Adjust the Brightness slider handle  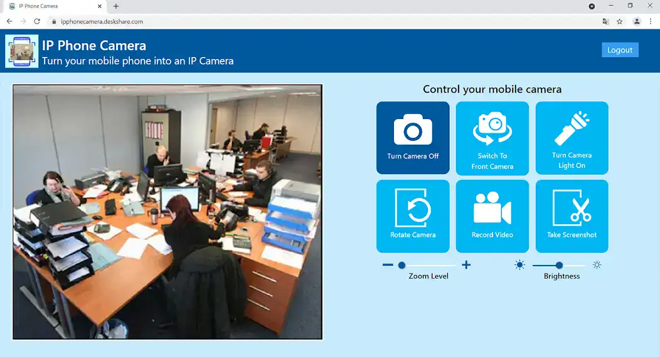[x=559, y=266]
